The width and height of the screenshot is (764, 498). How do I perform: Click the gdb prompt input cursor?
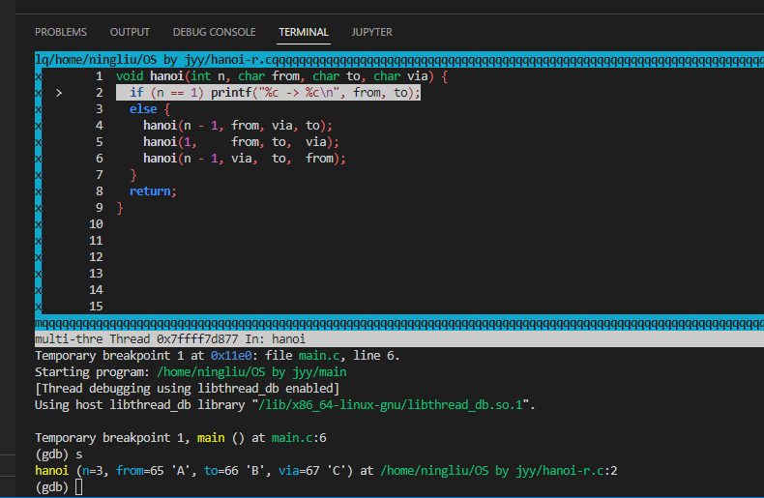(x=79, y=486)
